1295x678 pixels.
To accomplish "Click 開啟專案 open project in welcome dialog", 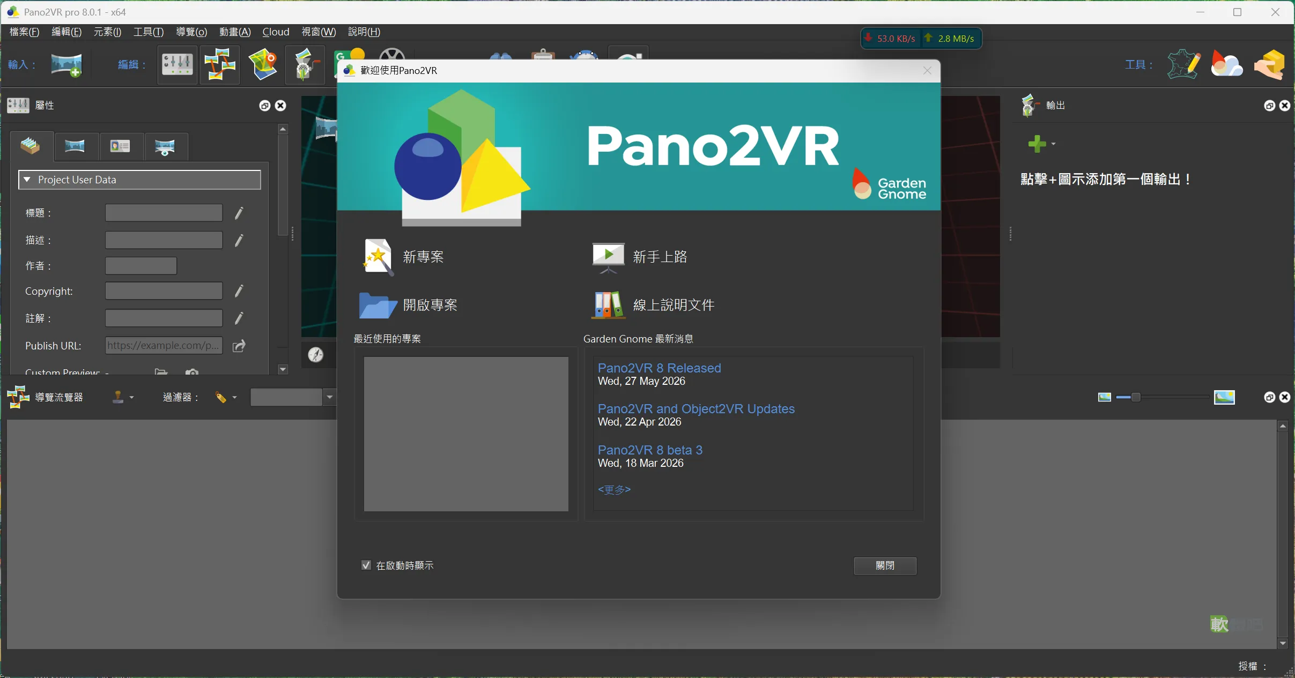I will [408, 305].
